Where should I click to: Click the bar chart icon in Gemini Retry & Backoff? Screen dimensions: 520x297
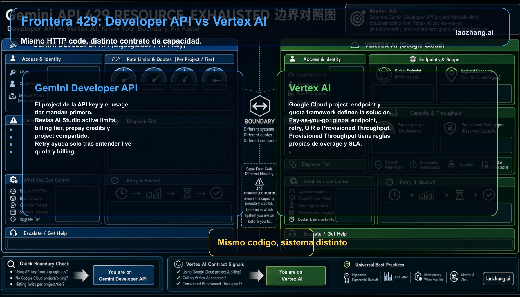coord(154,193)
